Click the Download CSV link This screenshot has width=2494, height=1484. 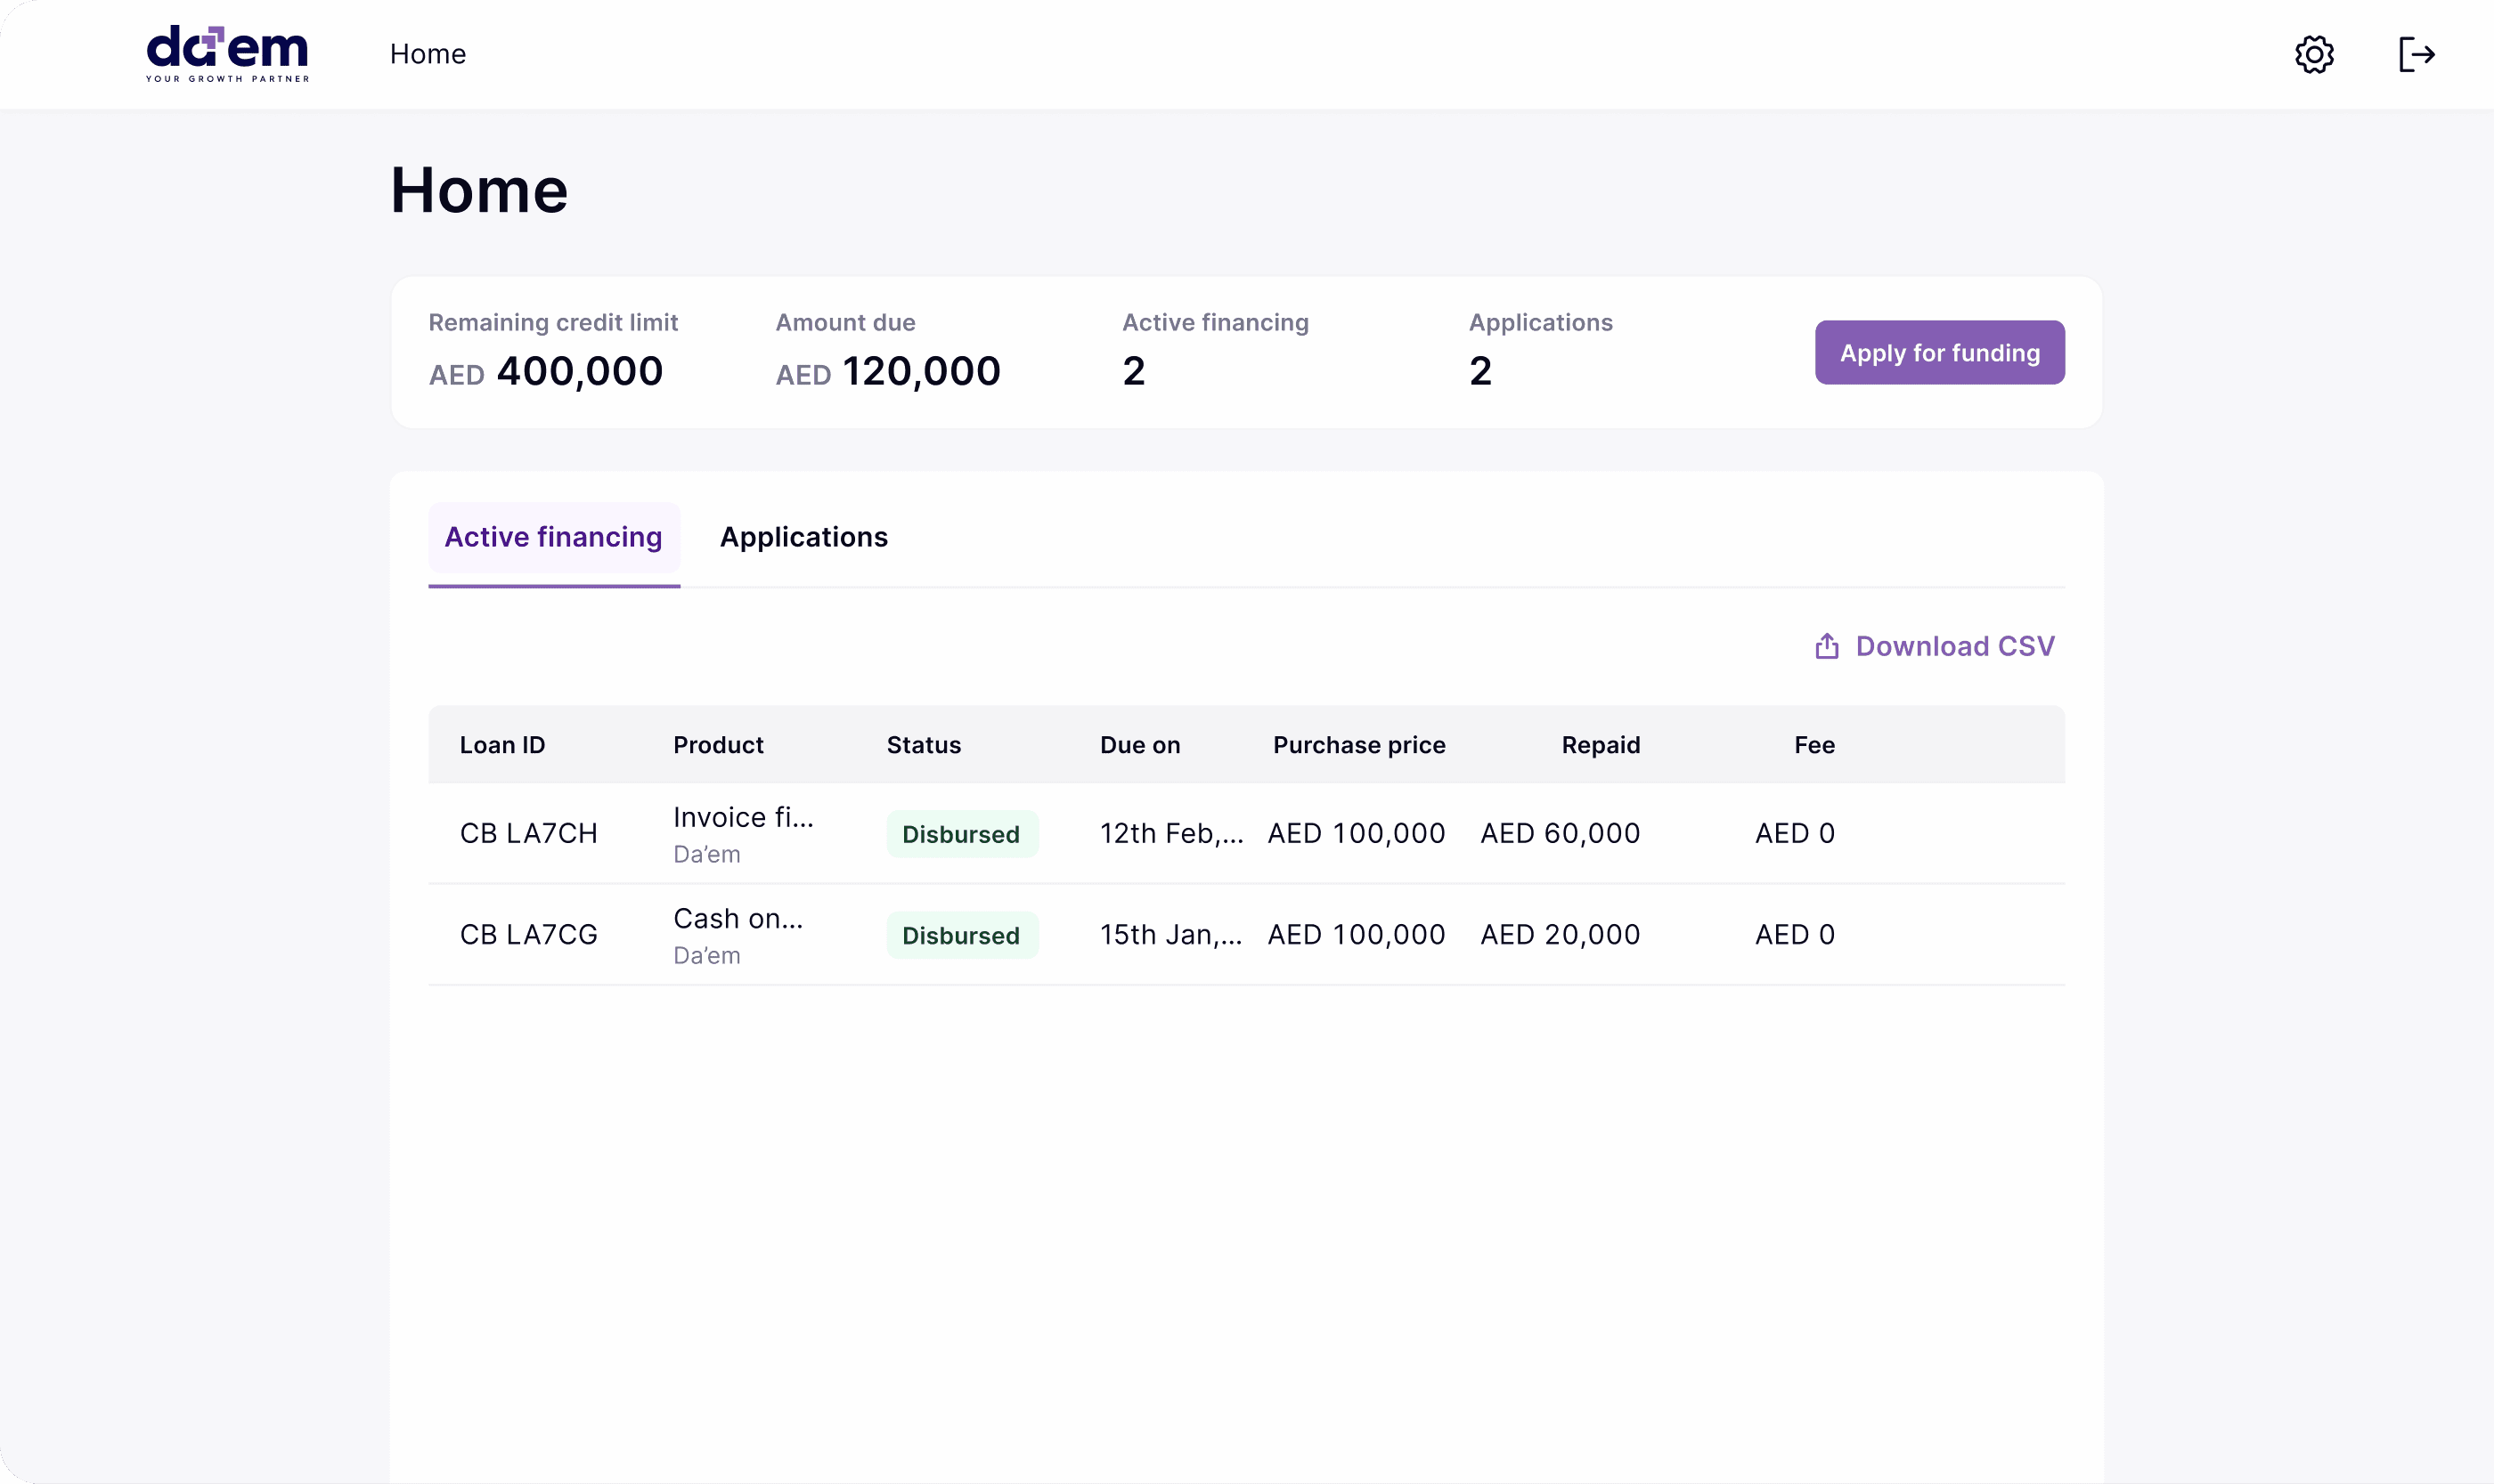(x=1954, y=646)
